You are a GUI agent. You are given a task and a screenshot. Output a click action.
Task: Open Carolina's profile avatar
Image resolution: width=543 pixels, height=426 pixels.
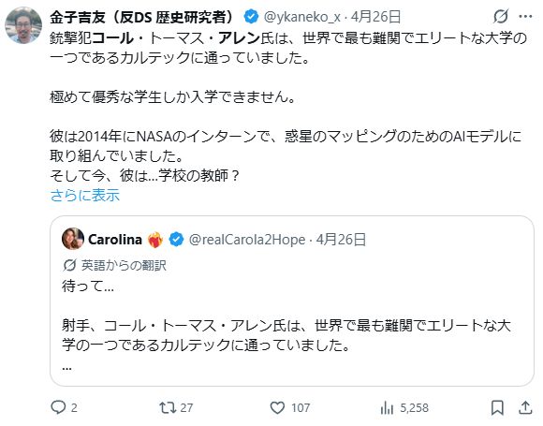coord(73,239)
